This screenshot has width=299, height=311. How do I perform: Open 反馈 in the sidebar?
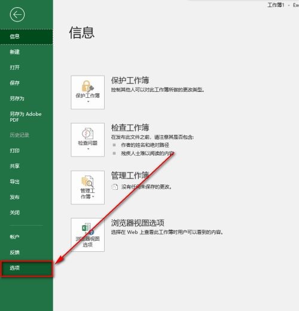point(26,253)
